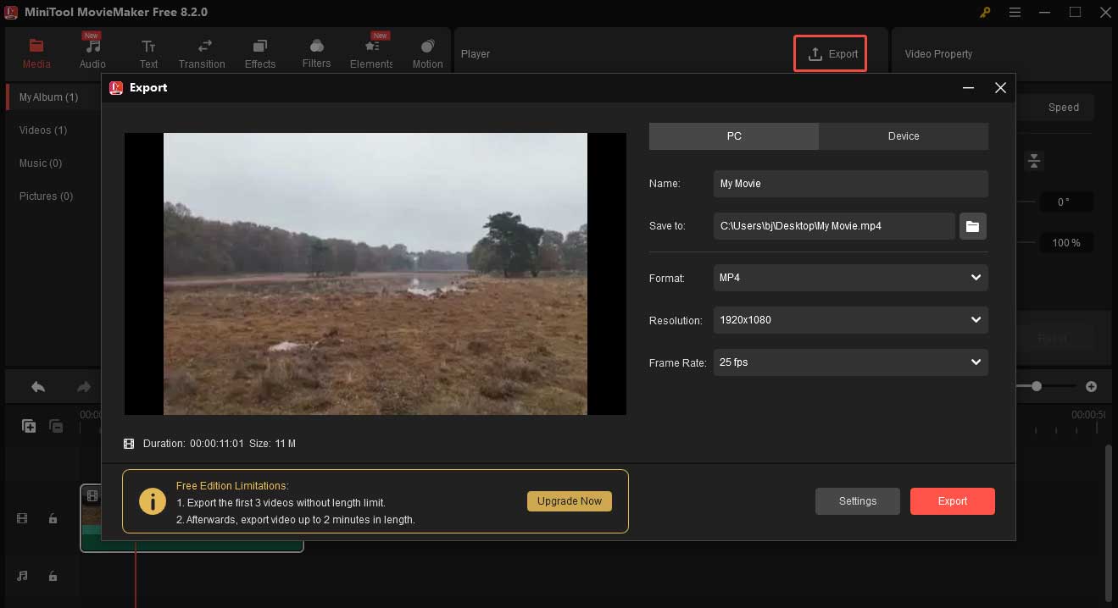Open the Media tab
This screenshot has width=1118, height=608.
36,53
